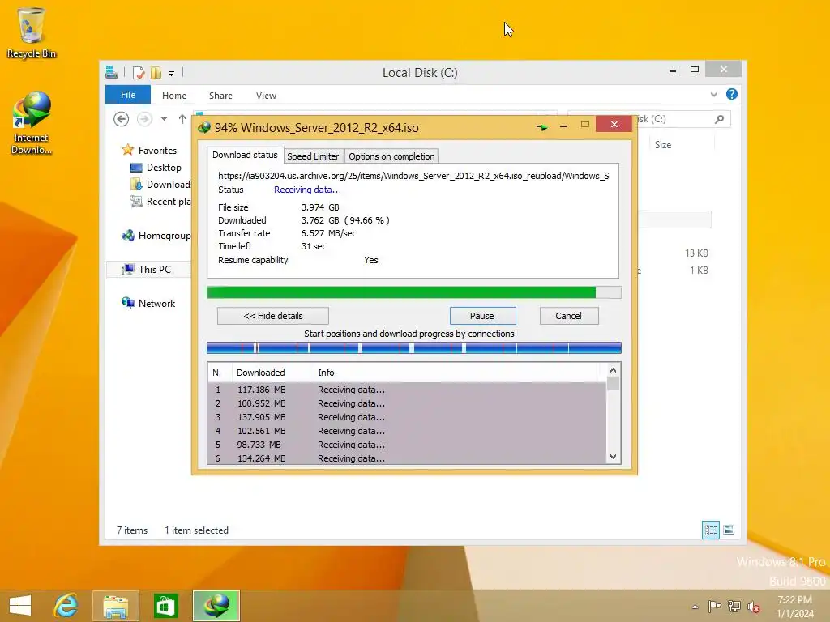The image size is (830, 622).
Task: Click the blue connections progress bar
Action: [414, 347]
